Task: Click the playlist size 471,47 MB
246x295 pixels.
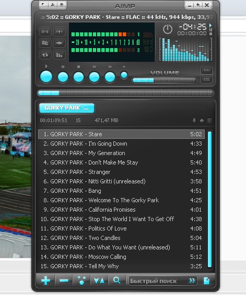Action: (107, 121)
